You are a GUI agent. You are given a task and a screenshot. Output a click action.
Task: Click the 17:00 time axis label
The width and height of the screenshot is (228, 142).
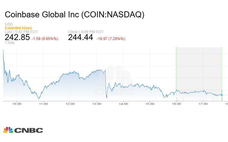click(203, 104)
